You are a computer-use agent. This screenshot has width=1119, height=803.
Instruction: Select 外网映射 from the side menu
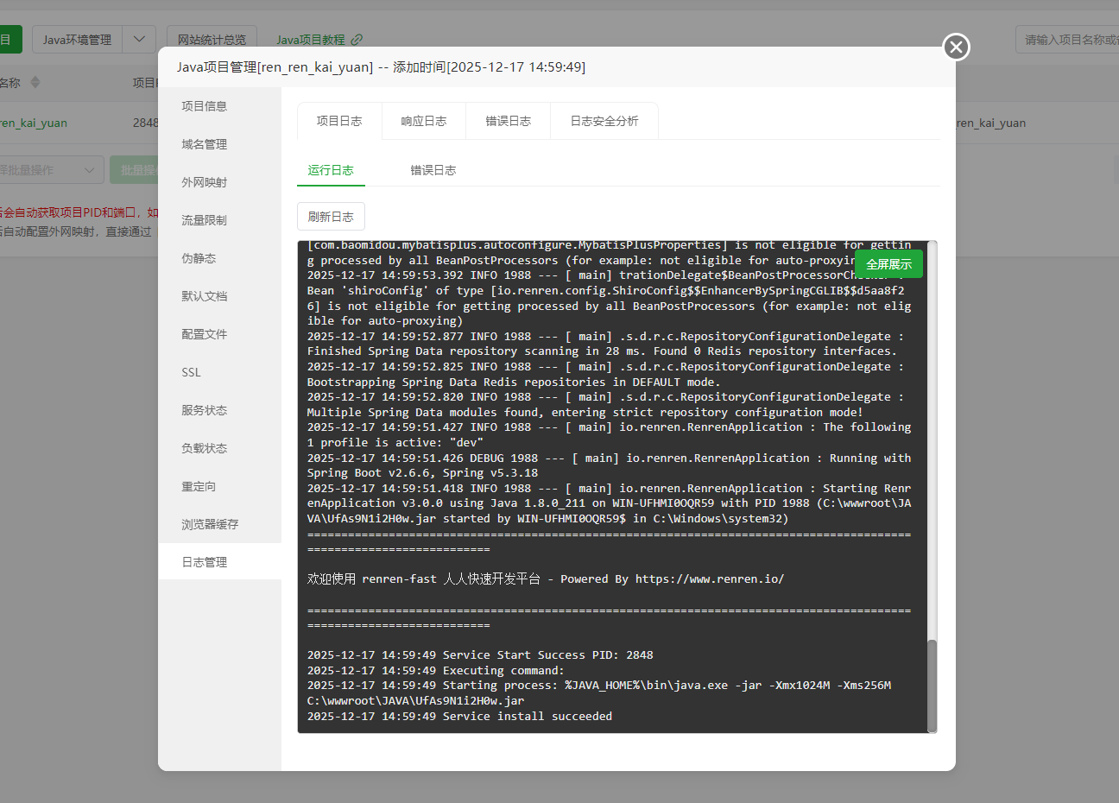[x=205, y=182]
